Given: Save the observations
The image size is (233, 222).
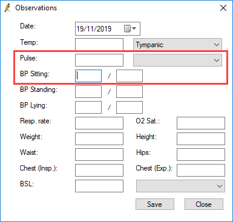Looking at the screenshot, I should pos(155,204).
